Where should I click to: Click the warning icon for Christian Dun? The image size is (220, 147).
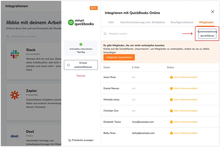171,111
